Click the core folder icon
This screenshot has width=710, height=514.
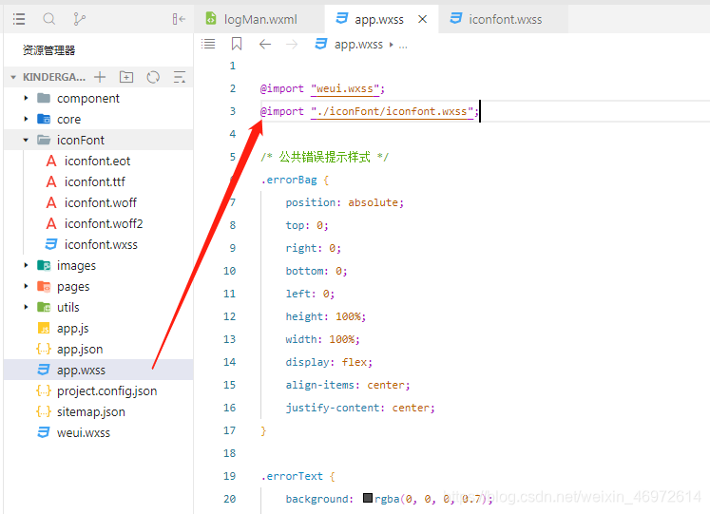(44, 119)
